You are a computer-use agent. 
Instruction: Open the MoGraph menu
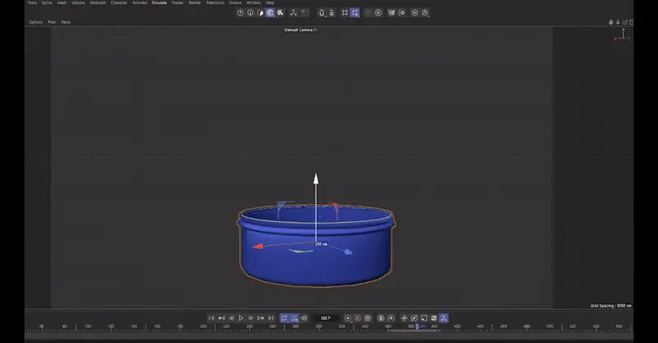click(x=98, y=2)
